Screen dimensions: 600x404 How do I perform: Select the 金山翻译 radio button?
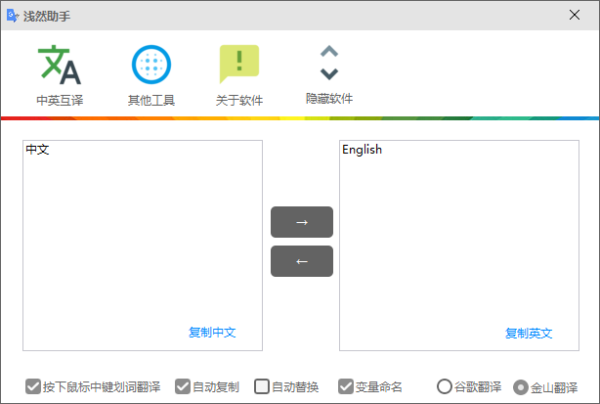pos(521,386)
